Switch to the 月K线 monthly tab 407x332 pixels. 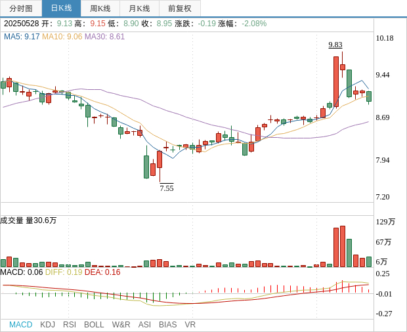[x=139, y=9]
